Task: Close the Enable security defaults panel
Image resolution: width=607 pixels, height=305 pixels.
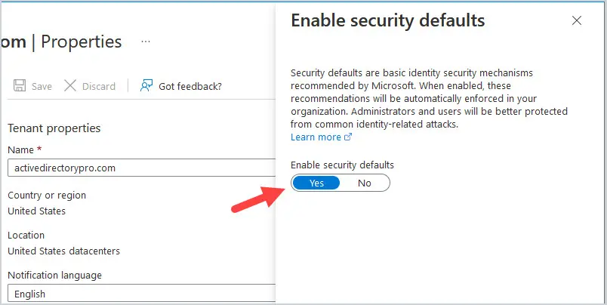Action: (577, 20)
